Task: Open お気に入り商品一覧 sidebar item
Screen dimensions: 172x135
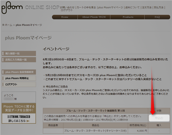Action: [19, 60]
